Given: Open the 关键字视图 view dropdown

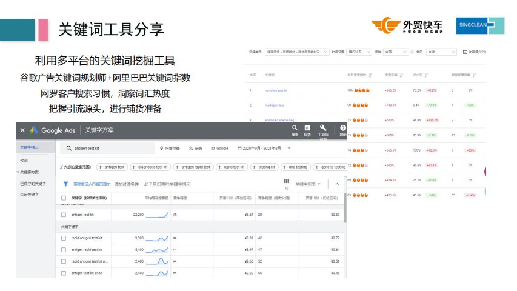Looking at the screenshot, I should click(x=308, y=184).
